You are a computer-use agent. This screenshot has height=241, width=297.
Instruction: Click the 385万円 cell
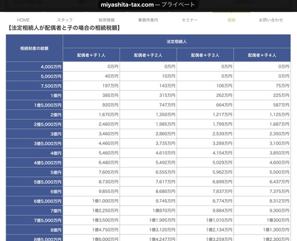pyautogui.click(x=91, y=95)
